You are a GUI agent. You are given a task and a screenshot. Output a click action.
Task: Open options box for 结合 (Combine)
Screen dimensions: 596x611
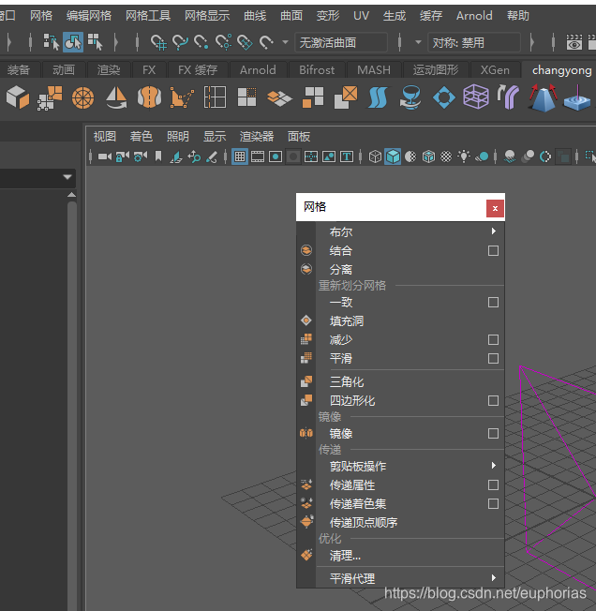pyautogui.click(x=493, y=250)
